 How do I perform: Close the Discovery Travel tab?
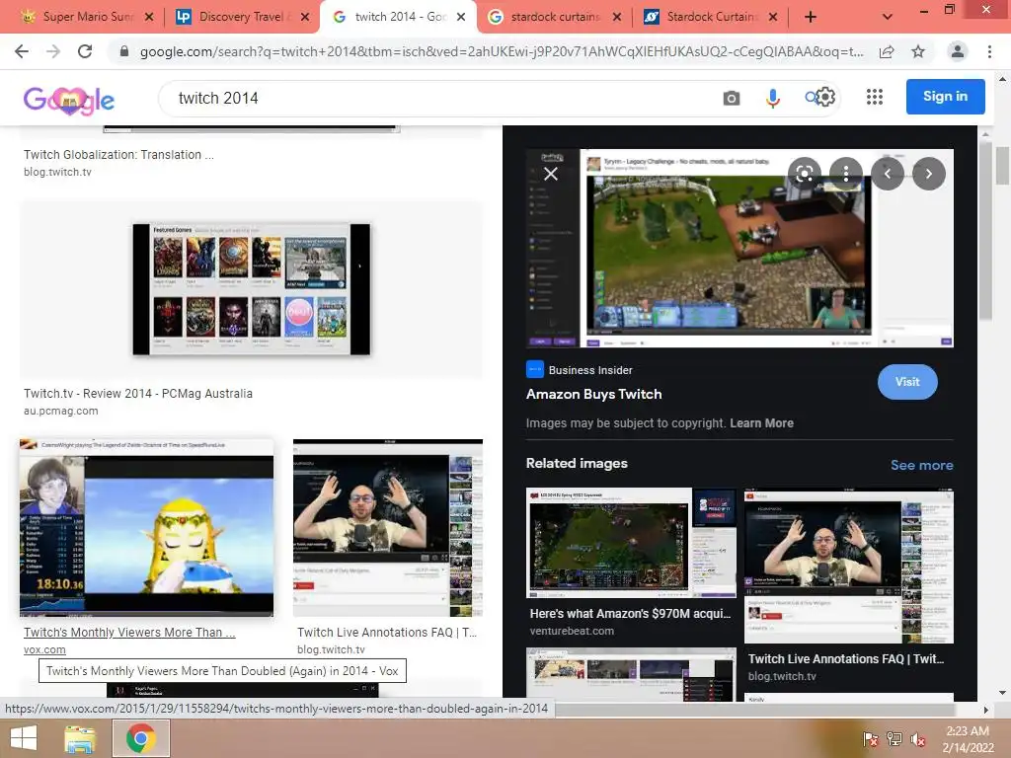click(305, 17)
